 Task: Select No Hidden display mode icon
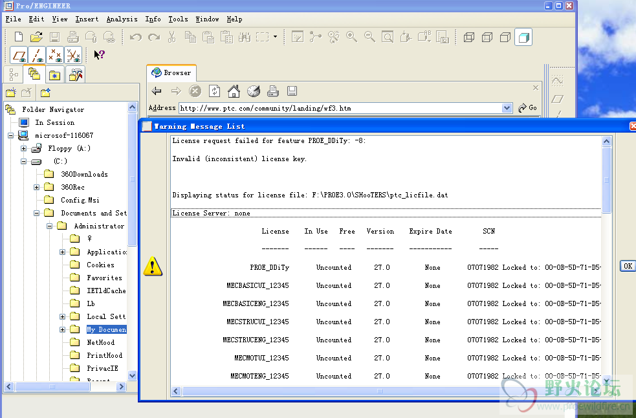505,38
